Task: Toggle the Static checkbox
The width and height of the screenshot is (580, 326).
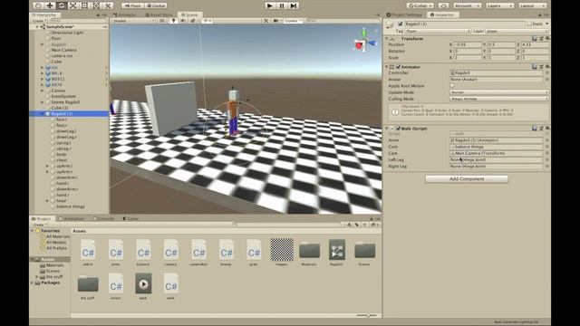Action: 529,24
